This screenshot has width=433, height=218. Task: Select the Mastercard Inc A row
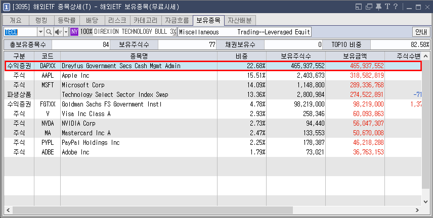[x=213, y=133]
